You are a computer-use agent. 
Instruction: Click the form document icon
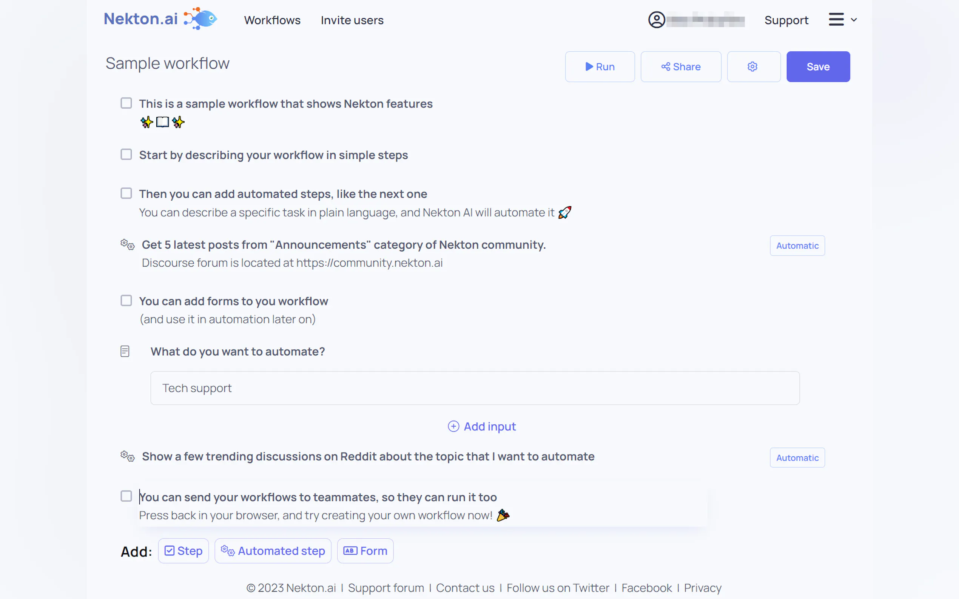(x=125, y=352)
